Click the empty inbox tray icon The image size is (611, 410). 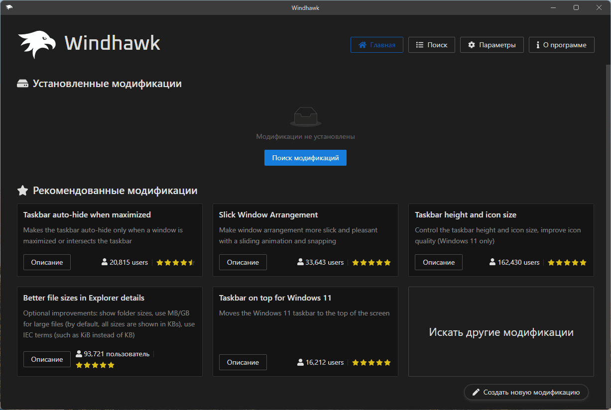pyautogui.click(x=305, y=117)
